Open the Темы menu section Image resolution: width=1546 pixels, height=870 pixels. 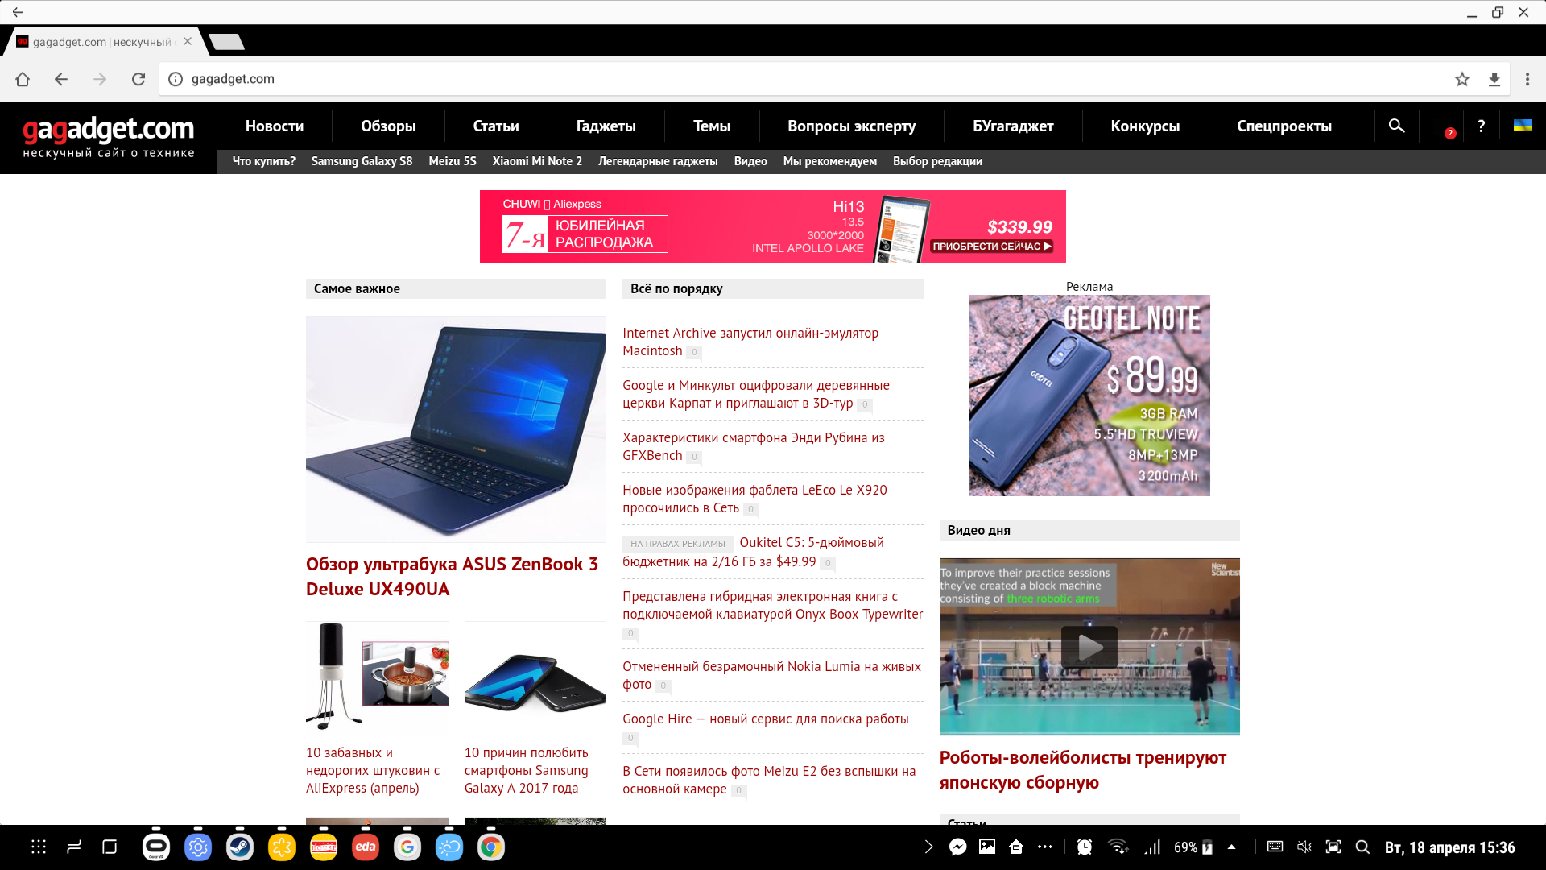pyautogui.click(x=712, y=126)
